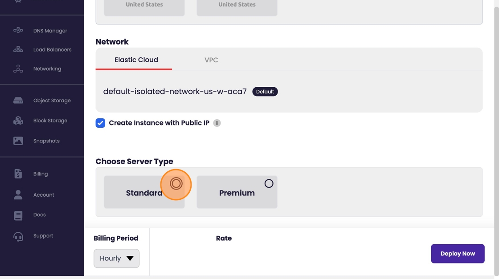Switch to the VPC network tab

[211, 60]
